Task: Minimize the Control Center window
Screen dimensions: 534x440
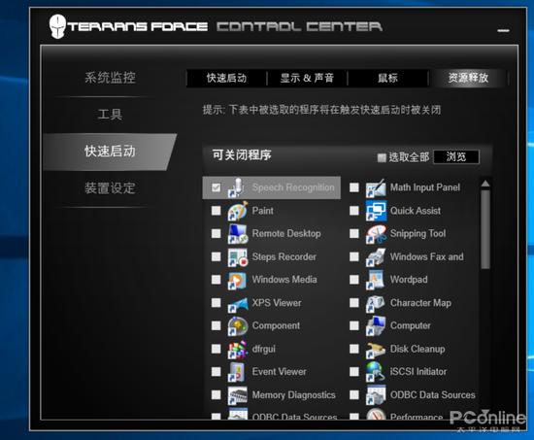Action: pos(503,30)
